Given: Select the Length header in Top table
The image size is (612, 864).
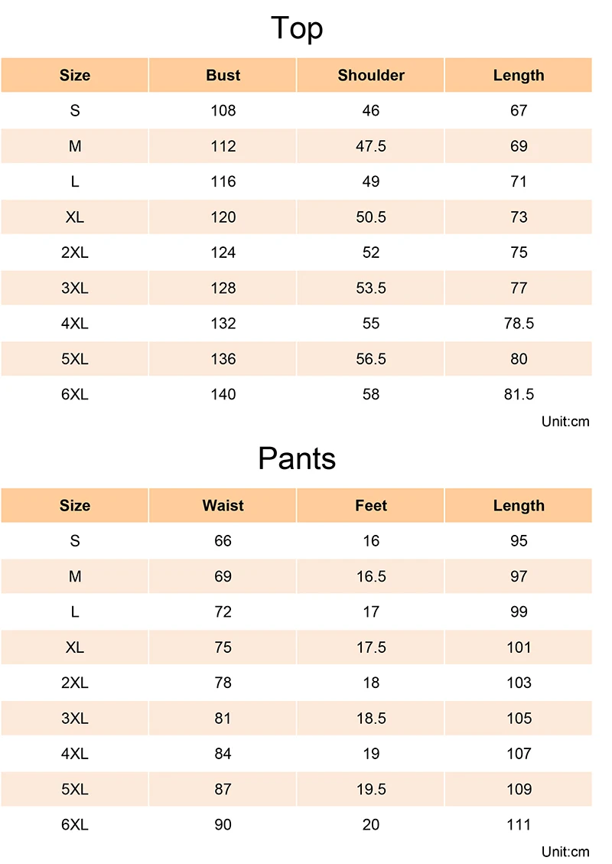Looking at the screenshot, I should point(519,75).
